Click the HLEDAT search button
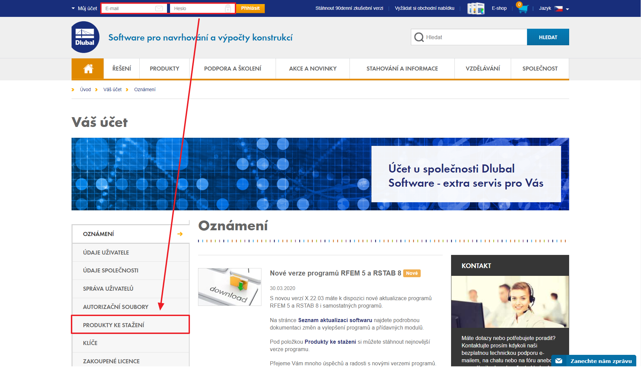The height and width of the screenshot is (367, 641). pyautogui.click(x=548, y=37)
